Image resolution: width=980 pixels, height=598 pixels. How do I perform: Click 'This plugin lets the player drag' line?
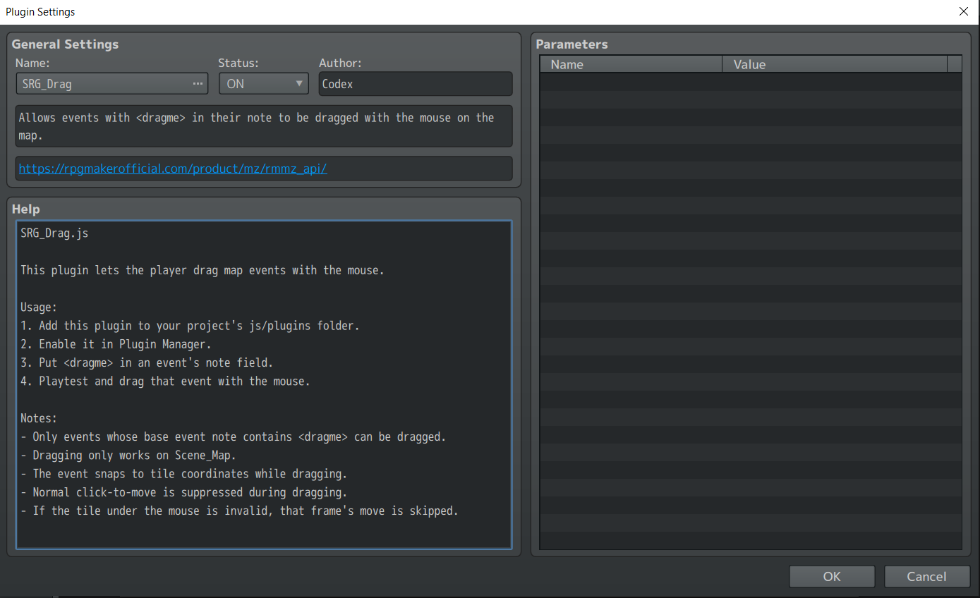tap(202, 270)
